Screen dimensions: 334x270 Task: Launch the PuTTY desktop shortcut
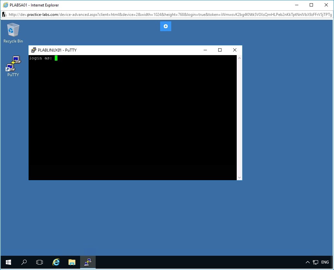click(x=13, y=66)
